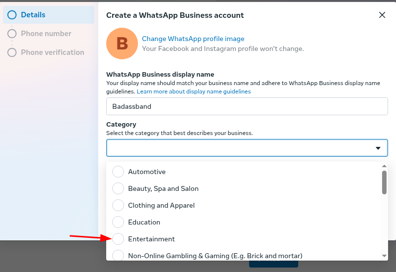Open Change WhatsApp profile image link
Viewport: 396px width, 272px height.
193,39
